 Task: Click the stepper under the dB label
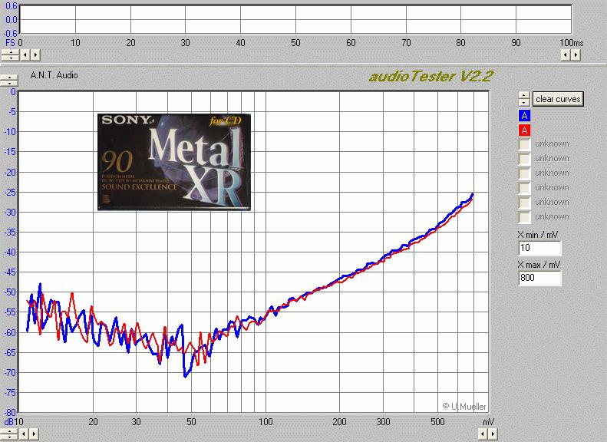(9, 434)
